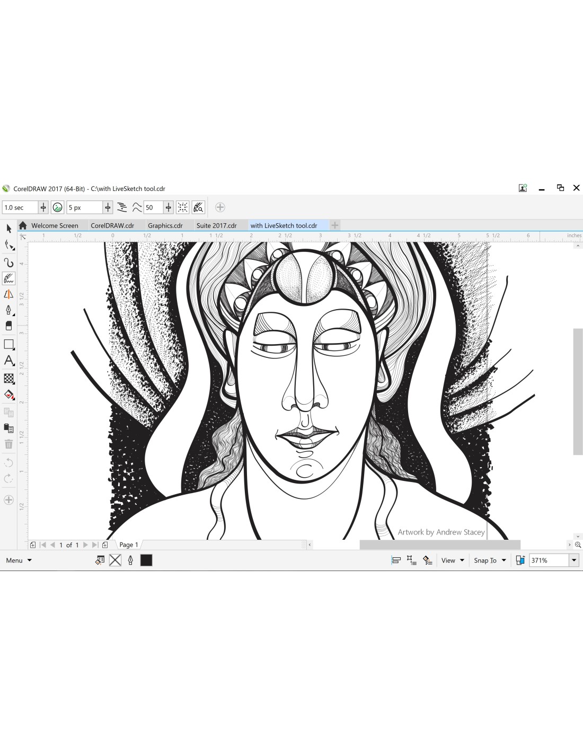Switch to the Graphics.cdr tab
This screenshot has width=583, height=754.
click(x=165, y=225)
